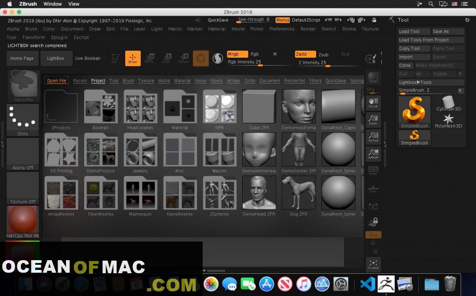Adjust the Z Intensity slider
Image resolution: width=476 pixels, height=296 pixels.
click(x=328, y=63)
